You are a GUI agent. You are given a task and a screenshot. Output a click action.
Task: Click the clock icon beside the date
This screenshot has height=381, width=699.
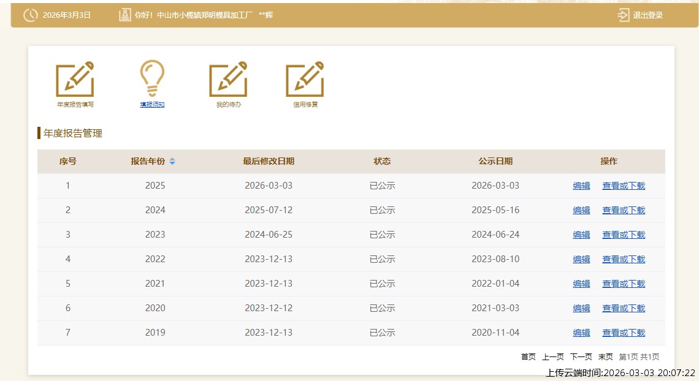tap(31, 15)
